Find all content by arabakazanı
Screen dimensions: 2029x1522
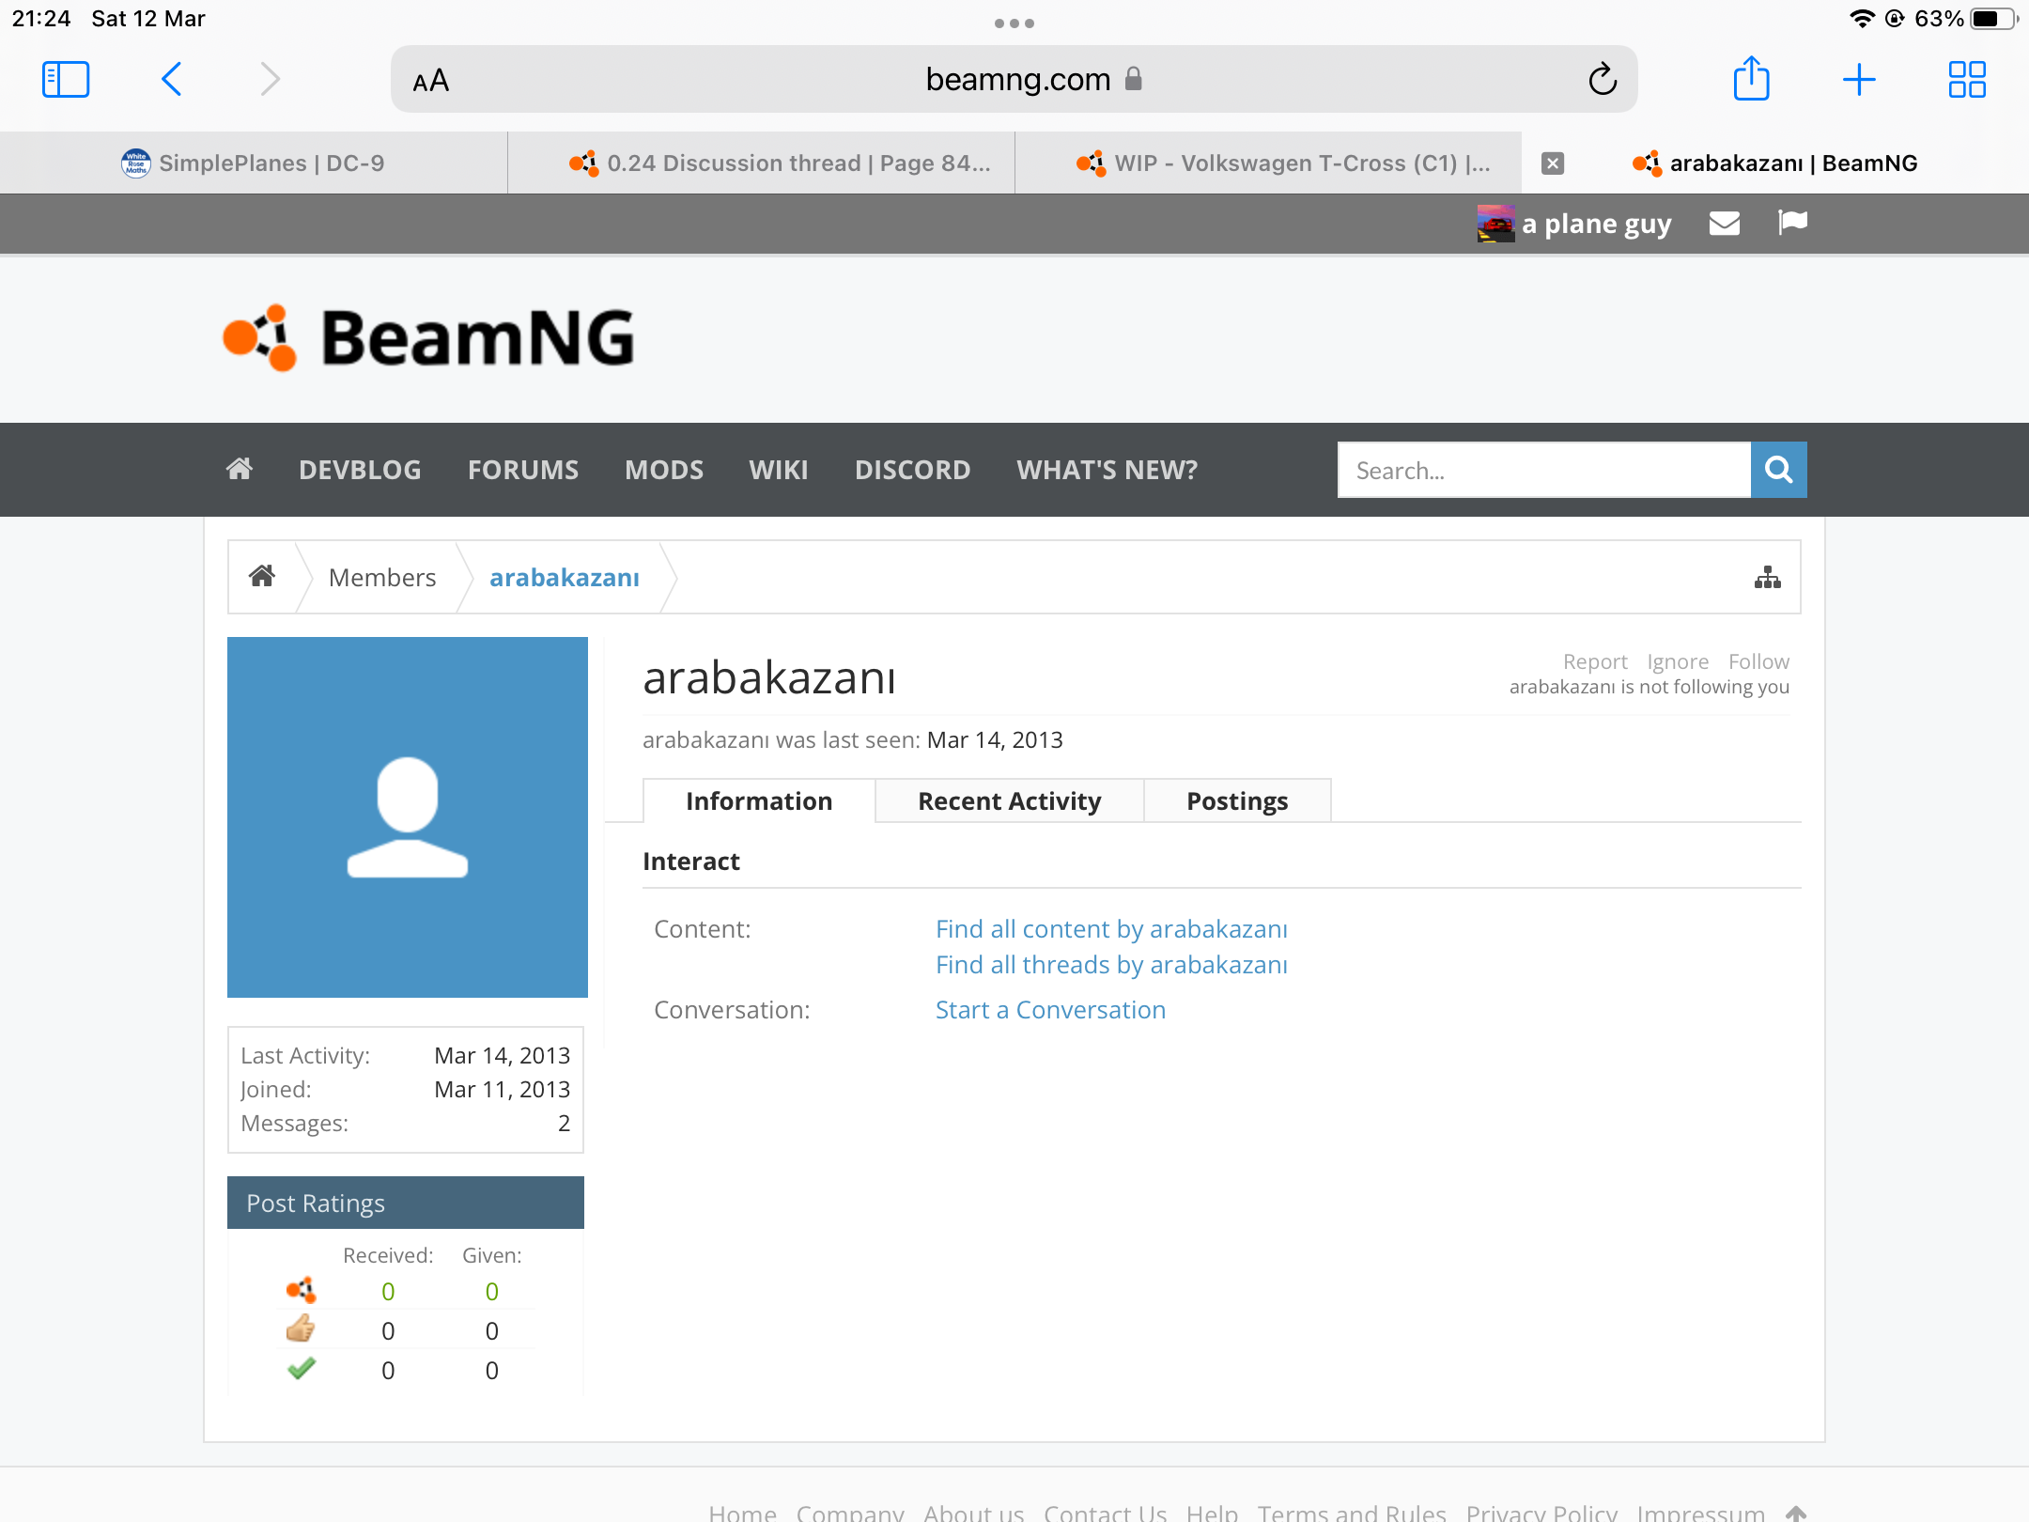pyautogui.click(x=1111, y=928)
